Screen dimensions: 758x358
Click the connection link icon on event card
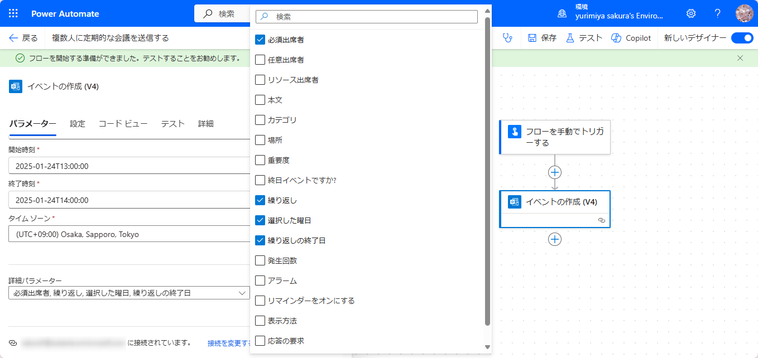[x=601, y=220]
